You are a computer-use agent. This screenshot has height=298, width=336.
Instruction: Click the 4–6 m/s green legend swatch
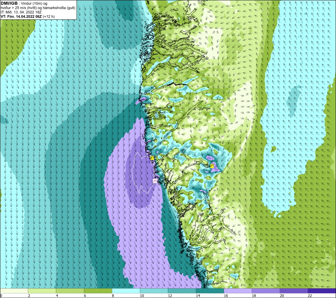[70, 291]
